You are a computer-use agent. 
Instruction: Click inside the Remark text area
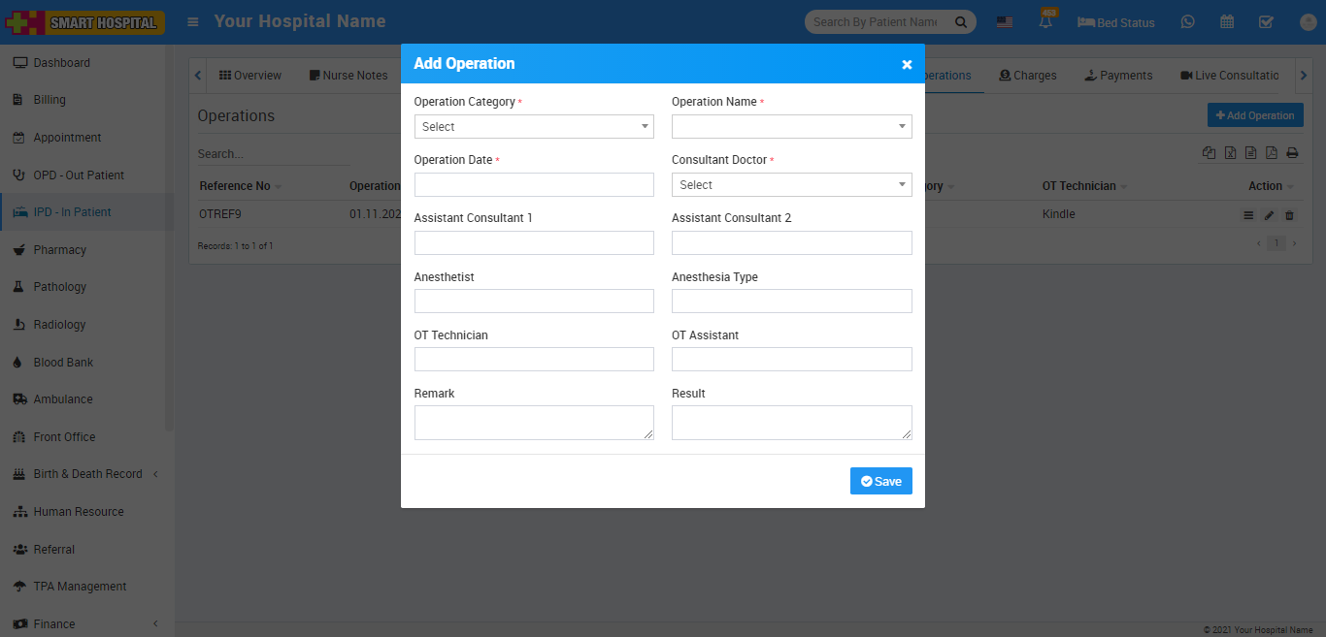(534, 423)
